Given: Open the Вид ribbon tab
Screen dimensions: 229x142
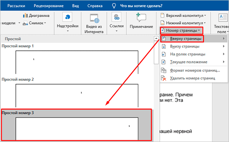Looking at the screenshot, I should (x=75, y=6).
